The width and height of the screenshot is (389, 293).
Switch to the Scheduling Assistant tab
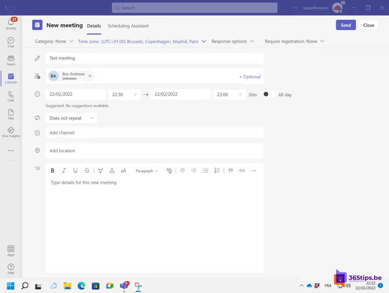coord(128,26)
